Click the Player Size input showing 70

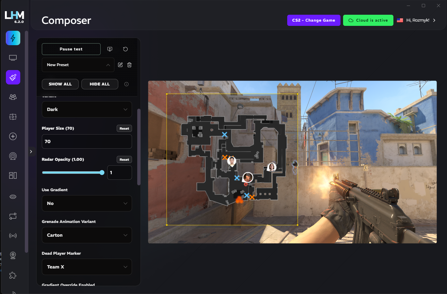pos(87,141)
